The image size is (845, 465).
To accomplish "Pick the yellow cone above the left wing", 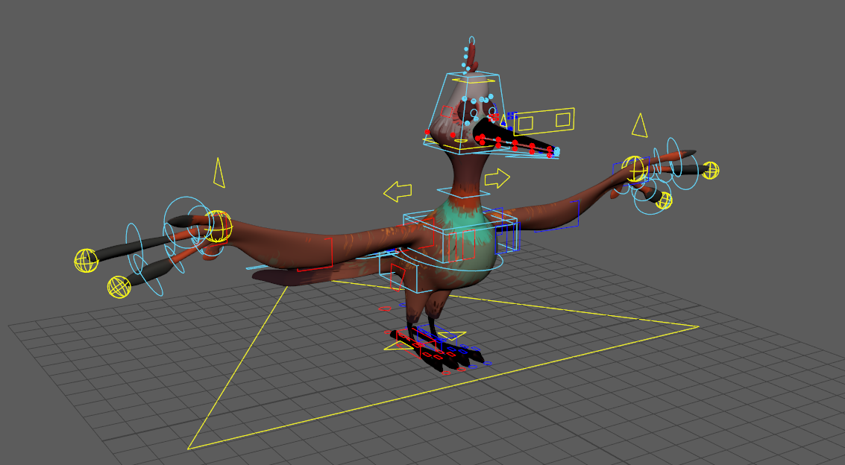I will pyautogui.click(x=219, y=173).
